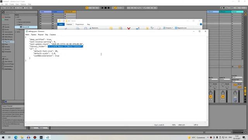Viewport: 248px width, 140px height.
Task: Click return A pan knob
Action: (x=210, y=93)
